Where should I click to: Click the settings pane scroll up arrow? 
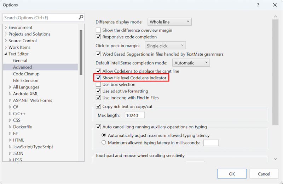[276, 17]
